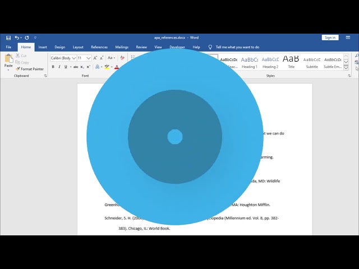Go to the References tab
The height and width of the screenshot is (269, 359).
click(99, 47)
